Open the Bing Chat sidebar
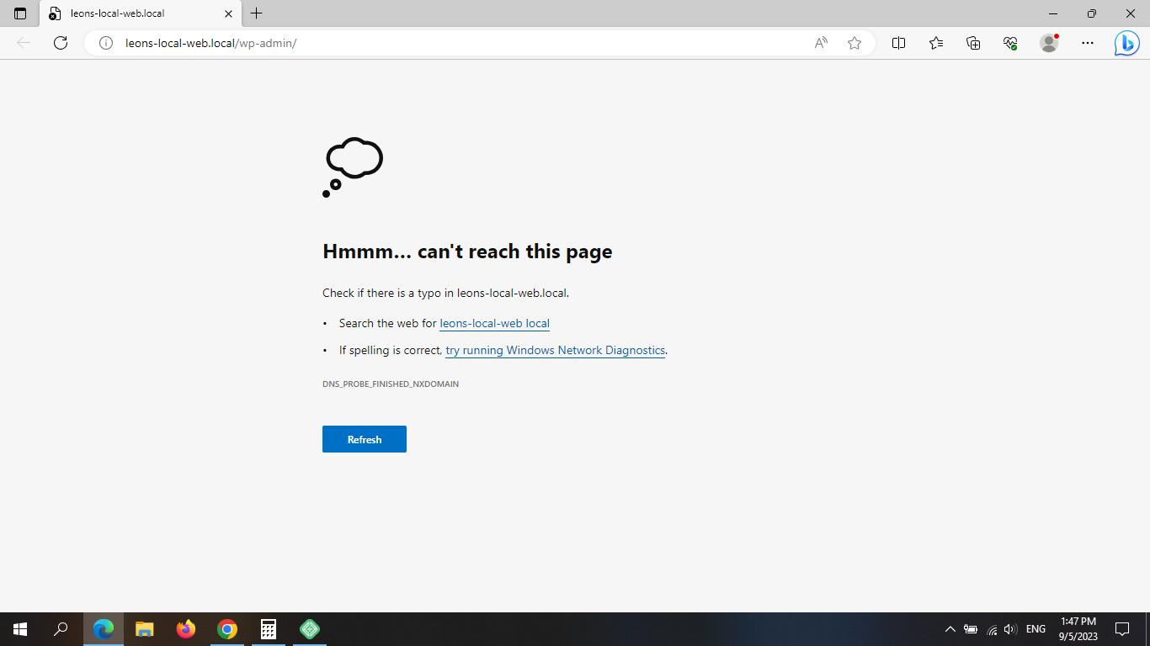1150x646 pixels. click(x=1126, y=43)
